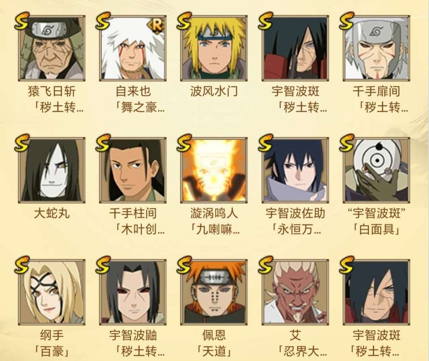Screen dimensions: 429x361
Task: Select the 白面具 masked character portrait
Action: pyautogui.click(x=376, y=170)
